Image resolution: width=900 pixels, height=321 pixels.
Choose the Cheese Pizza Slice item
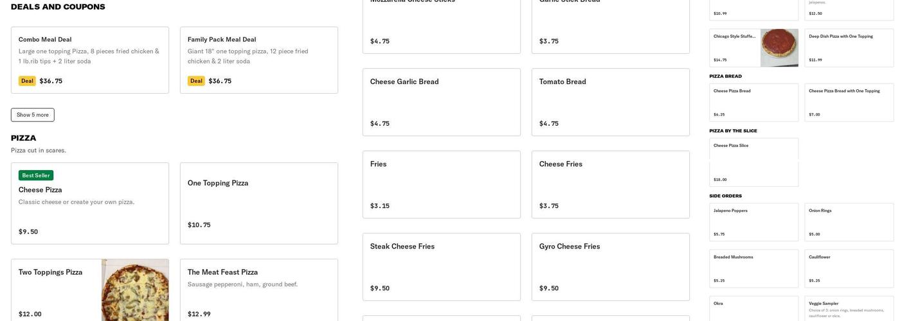[753, 162]
